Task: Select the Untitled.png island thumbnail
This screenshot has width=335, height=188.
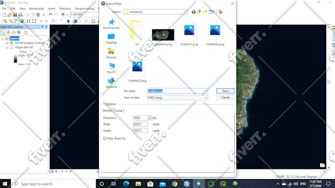Action: (163, 35)
